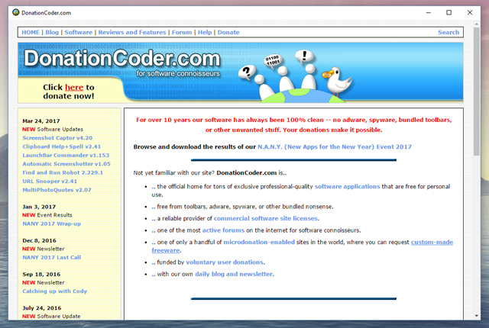
Task: Open NANY 2017 Last Call link
Action: 51,257
